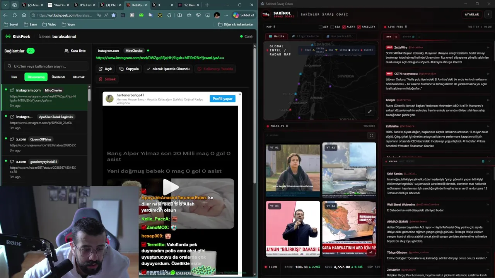This screenshot has height=278, width=495.
Task: Open the green Instagram reel URL
Action: (x=160, y=58)
